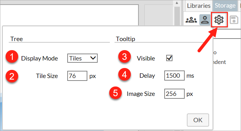Switch to the Storage tab
The image size is (241, 131).
coord(225,6)
